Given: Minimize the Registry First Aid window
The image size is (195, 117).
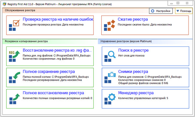Looking at the screenshot, I should coord(172,3).
